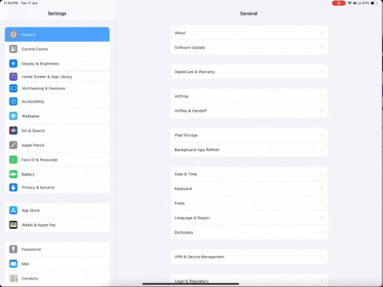Select Wallpaper in the sidebar

(x=57, y=116)
